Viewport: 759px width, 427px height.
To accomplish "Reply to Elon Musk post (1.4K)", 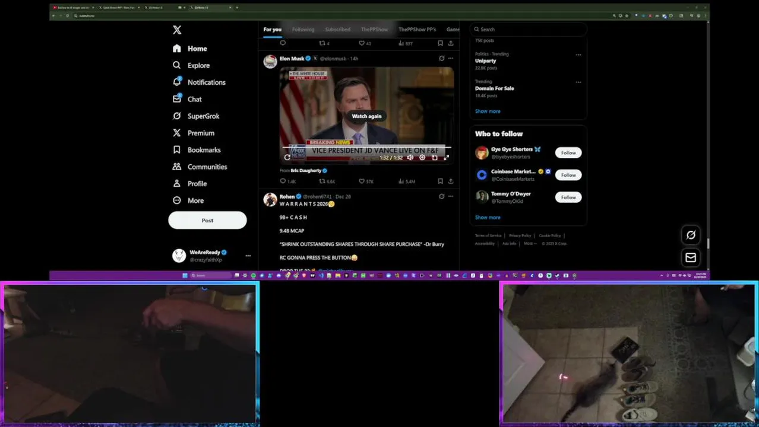I will 287,181.
